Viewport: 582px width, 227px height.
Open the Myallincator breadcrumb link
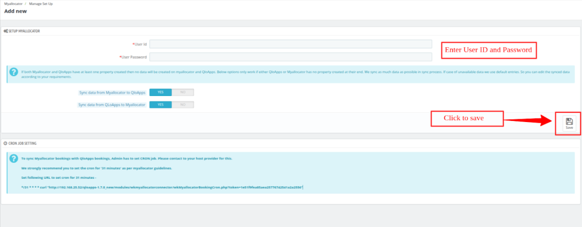click(15, 4)
